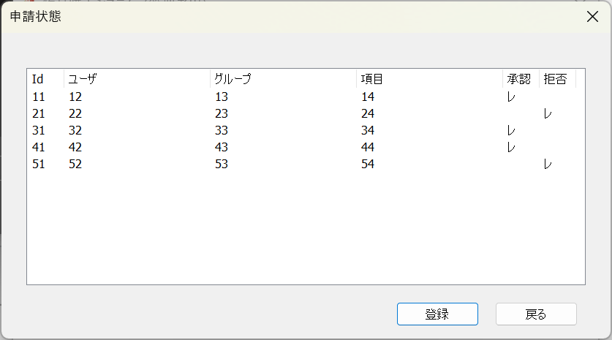The image size is (612, 340).
Task: Toggle the 拒否 check mark in row 51
Action: [548, 165]
